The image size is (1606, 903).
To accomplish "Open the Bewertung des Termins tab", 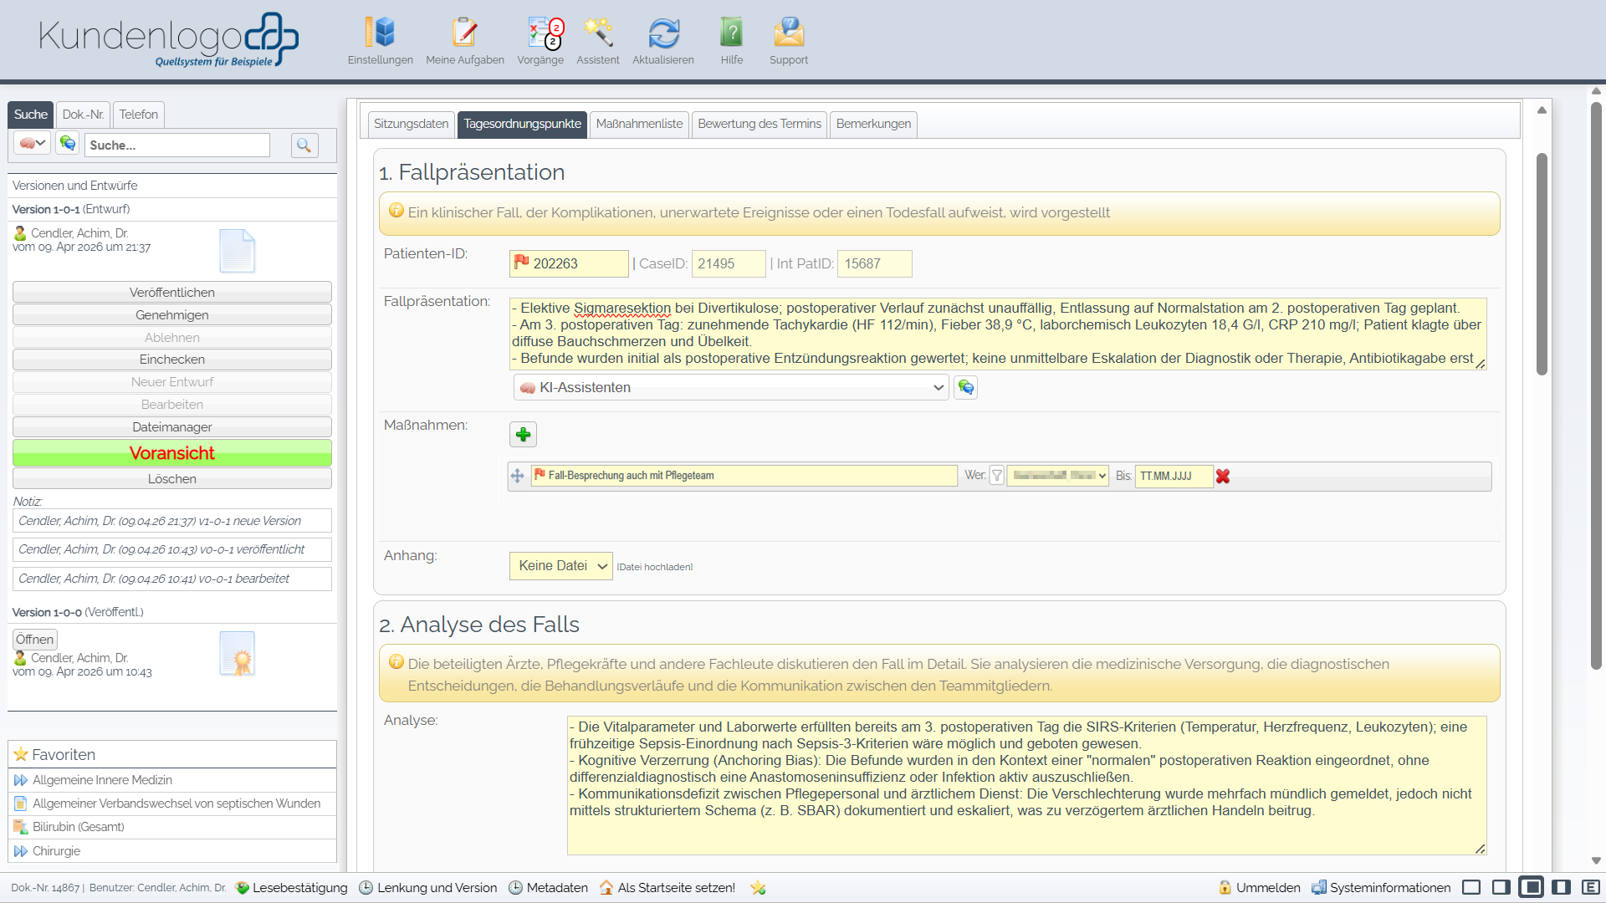I will (x=759, y=124).
